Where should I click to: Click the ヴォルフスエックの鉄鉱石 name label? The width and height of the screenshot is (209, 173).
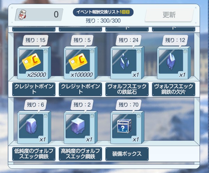(x=127, y=89)
